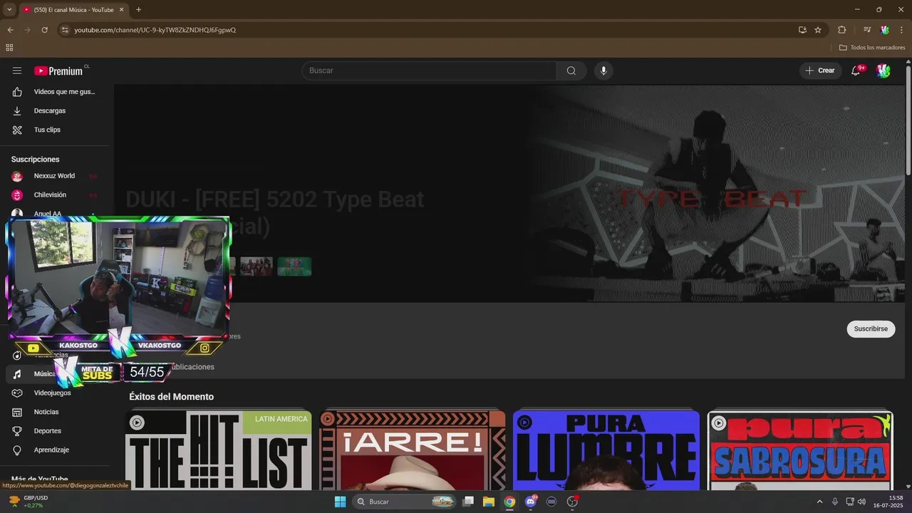
Task: Click the Deportes trophy icon
Action: (17, 431)
